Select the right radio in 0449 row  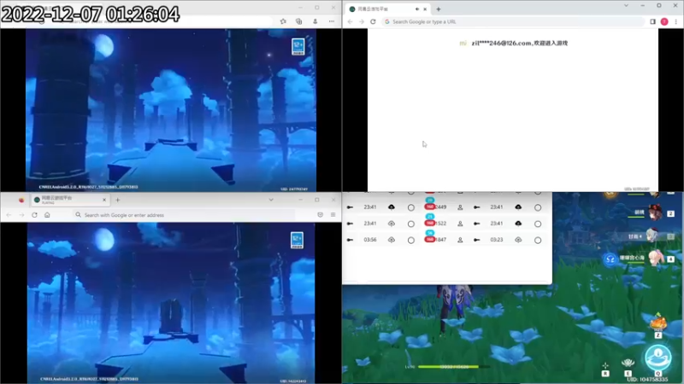538,207
